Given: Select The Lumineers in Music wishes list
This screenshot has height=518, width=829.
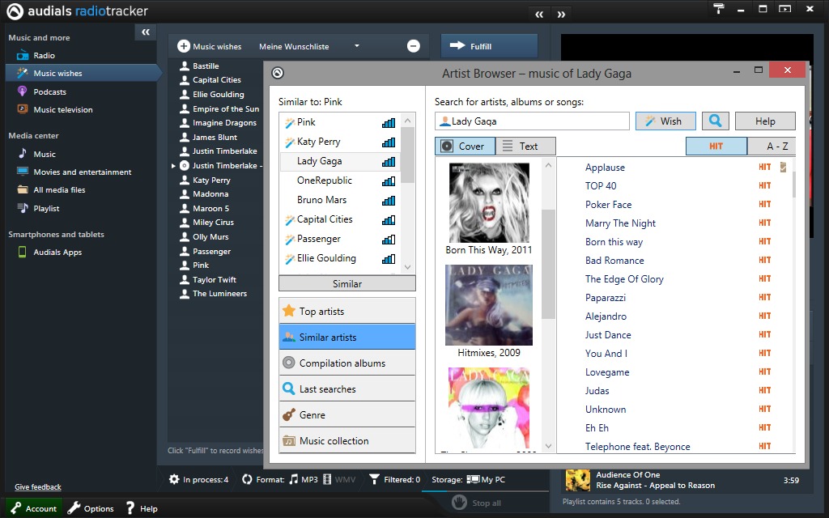Looking at the screenshot, I should [219, 293].
